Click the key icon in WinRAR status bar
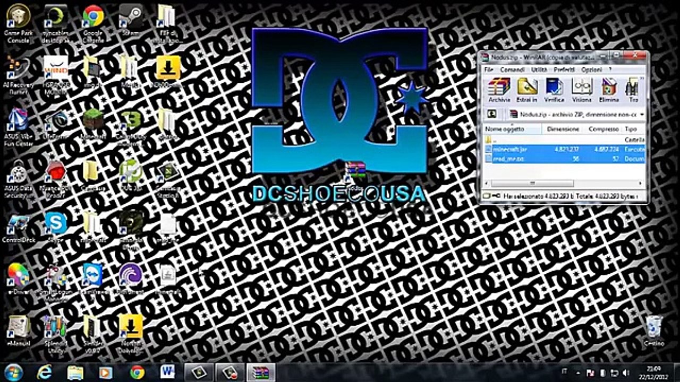Screen dimensions: 680x382 tap(495, 196)
